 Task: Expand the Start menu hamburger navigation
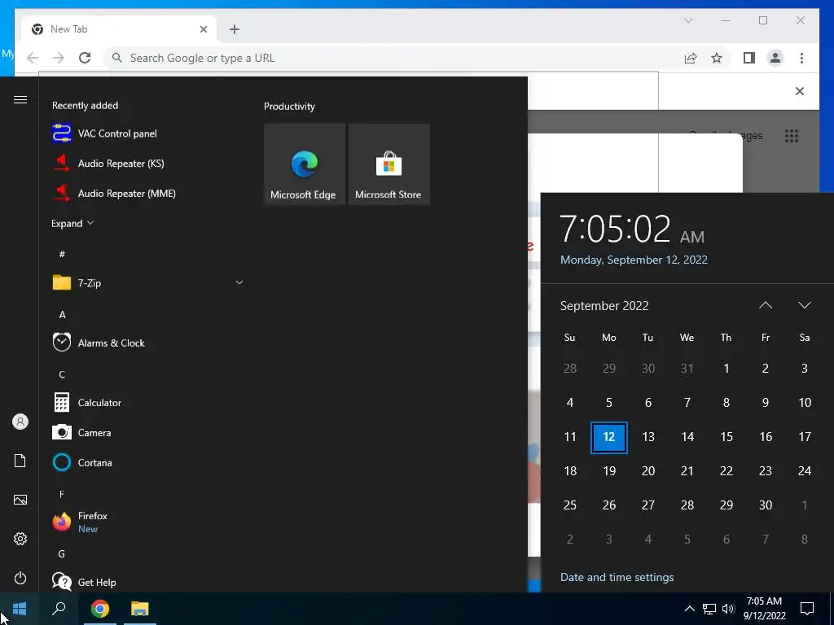coord(20,99)
